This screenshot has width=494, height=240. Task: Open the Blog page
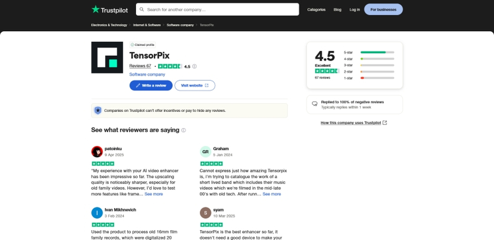(x=337, y=9)
